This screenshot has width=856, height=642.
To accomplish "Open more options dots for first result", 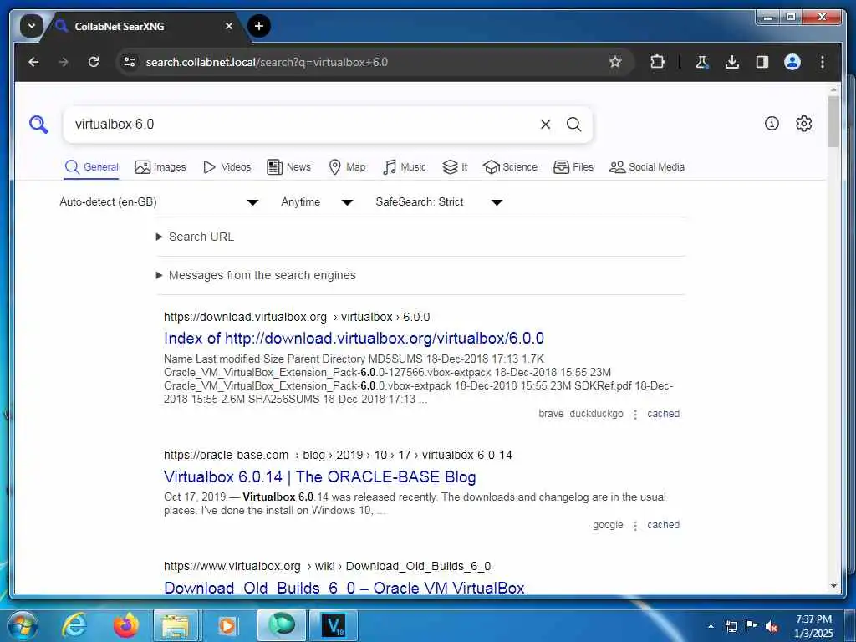I will tap(635, 415).
